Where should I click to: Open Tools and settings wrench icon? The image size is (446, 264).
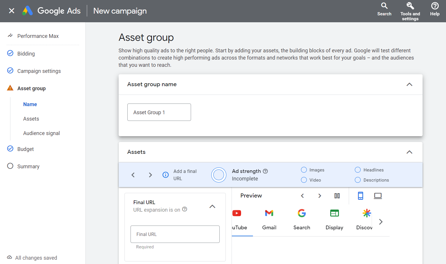coord(410,6)
